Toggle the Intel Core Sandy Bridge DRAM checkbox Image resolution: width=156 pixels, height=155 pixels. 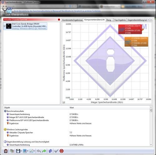pos(5,26)
